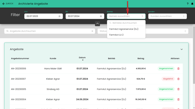Click the Bis date calendar icon
This screenshot has width=195, height=109.
(x=101, y=16)
